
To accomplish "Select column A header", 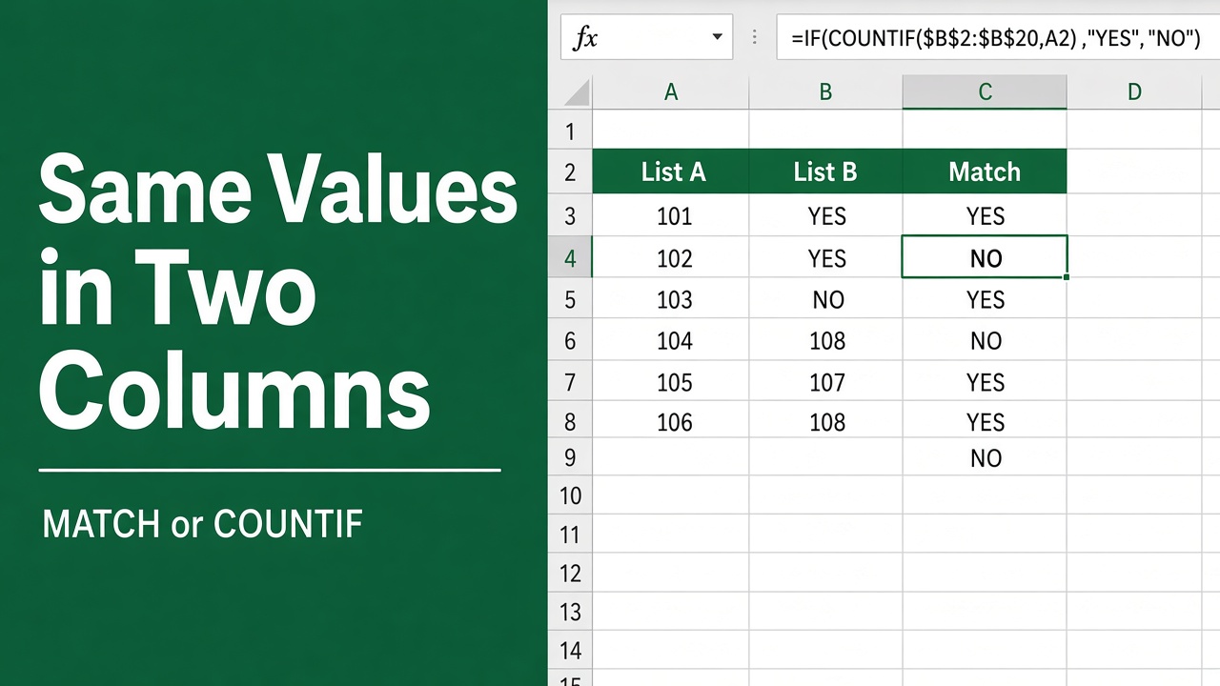I will [671, 92].
